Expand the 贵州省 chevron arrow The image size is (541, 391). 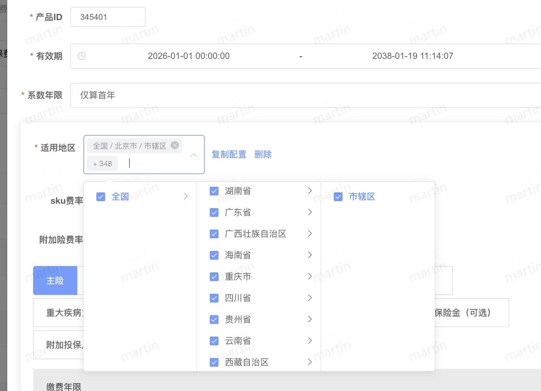(x=310, y=319)
